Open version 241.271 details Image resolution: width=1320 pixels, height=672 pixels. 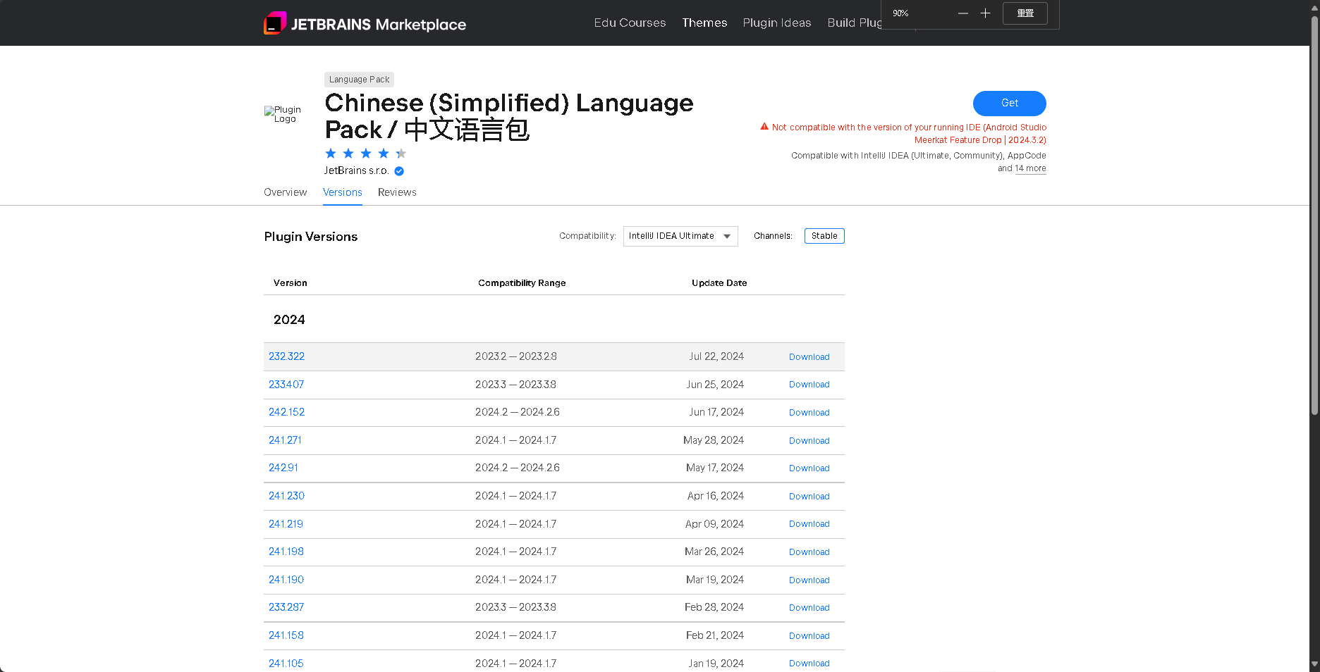(x=285, y=440)
